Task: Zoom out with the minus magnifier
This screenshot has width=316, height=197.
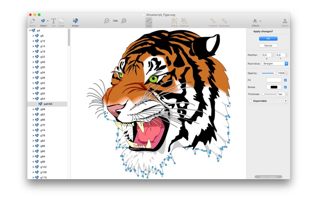Action: pyautogui.click(x=107, y=21)
